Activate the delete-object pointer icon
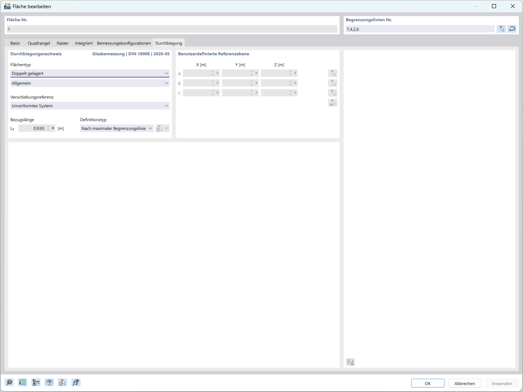 (62, 382)
